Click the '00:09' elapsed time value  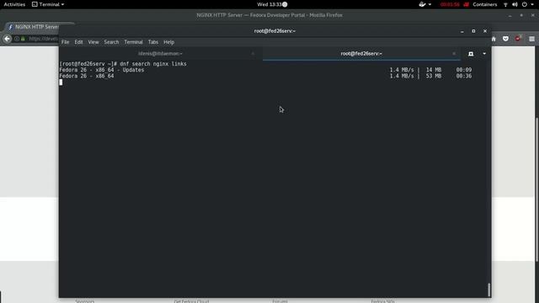(464, 70)
